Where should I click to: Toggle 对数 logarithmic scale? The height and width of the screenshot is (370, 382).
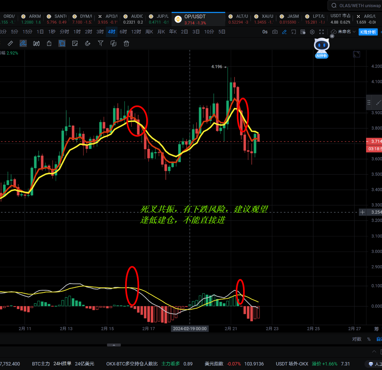point(357,339)
